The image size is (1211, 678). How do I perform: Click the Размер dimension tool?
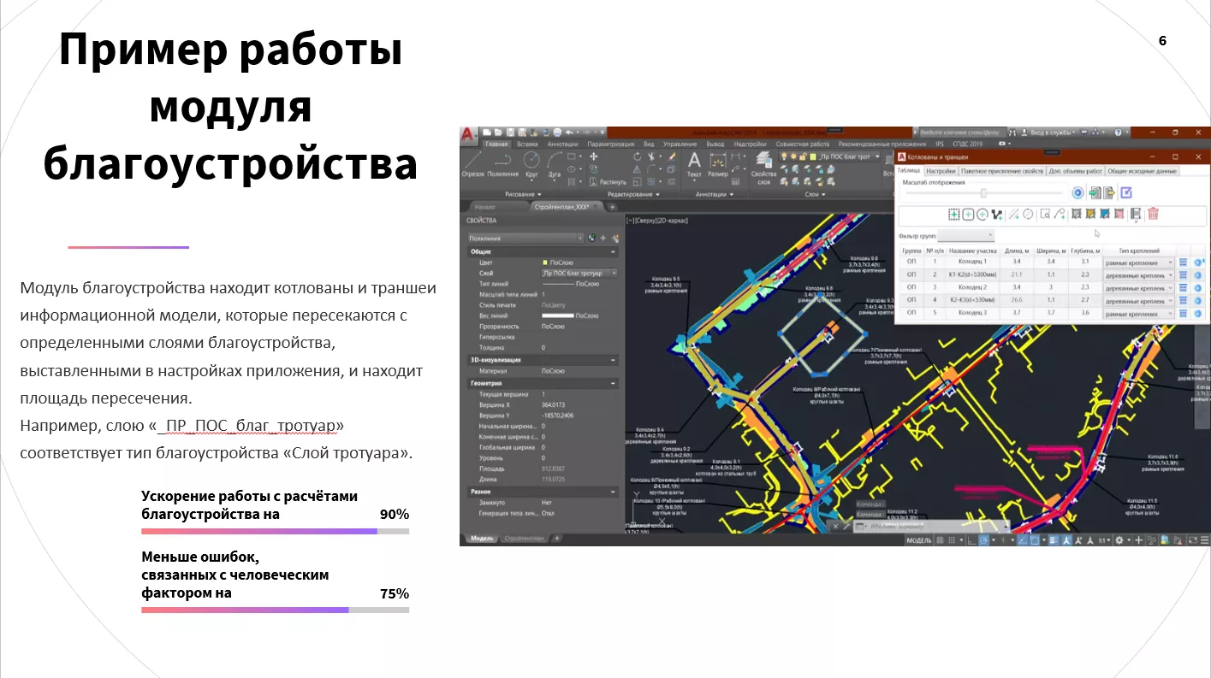coord(719,161)
